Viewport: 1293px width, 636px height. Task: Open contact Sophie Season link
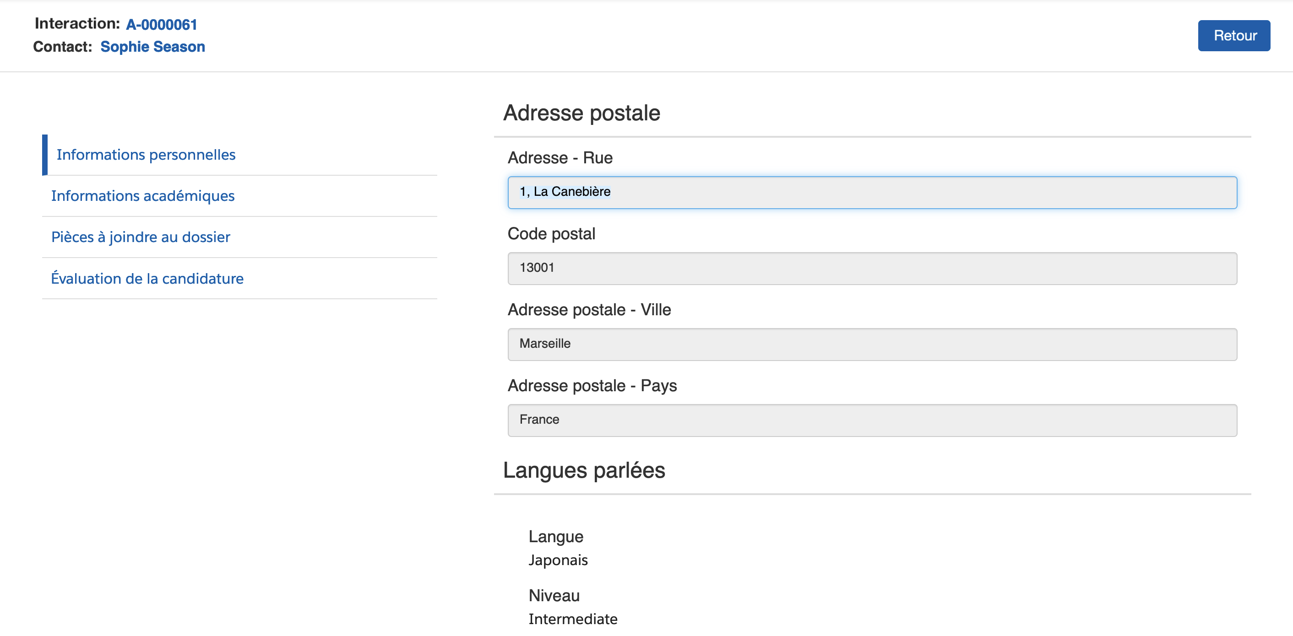(x=152, y=47)
